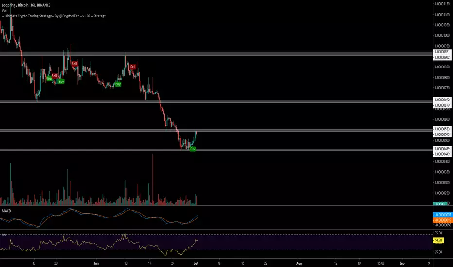
Task: Click the 75.00 RSI axis tick
Action: (x=438, y=233)
